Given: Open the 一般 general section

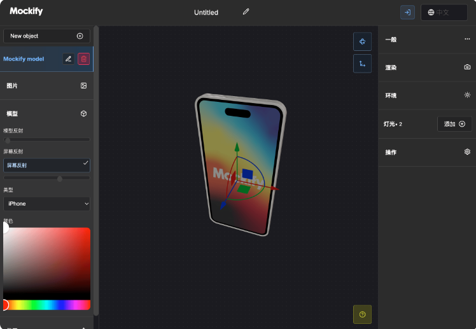Looking at the screenshot, I should [427, 39].
